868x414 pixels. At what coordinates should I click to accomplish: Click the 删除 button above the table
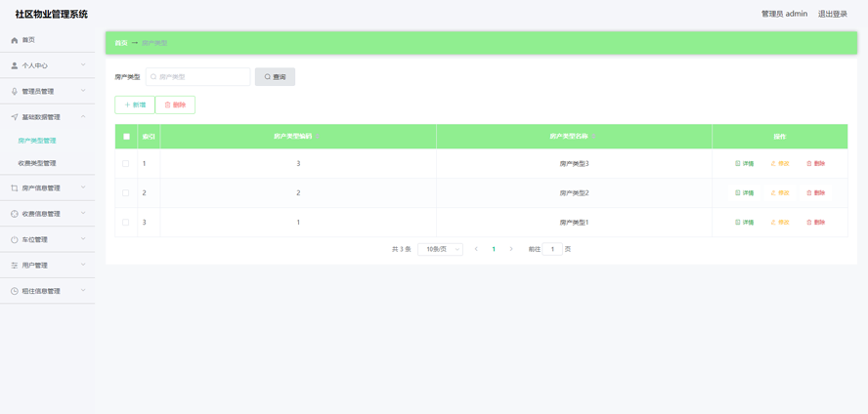[x=175, y=105]
